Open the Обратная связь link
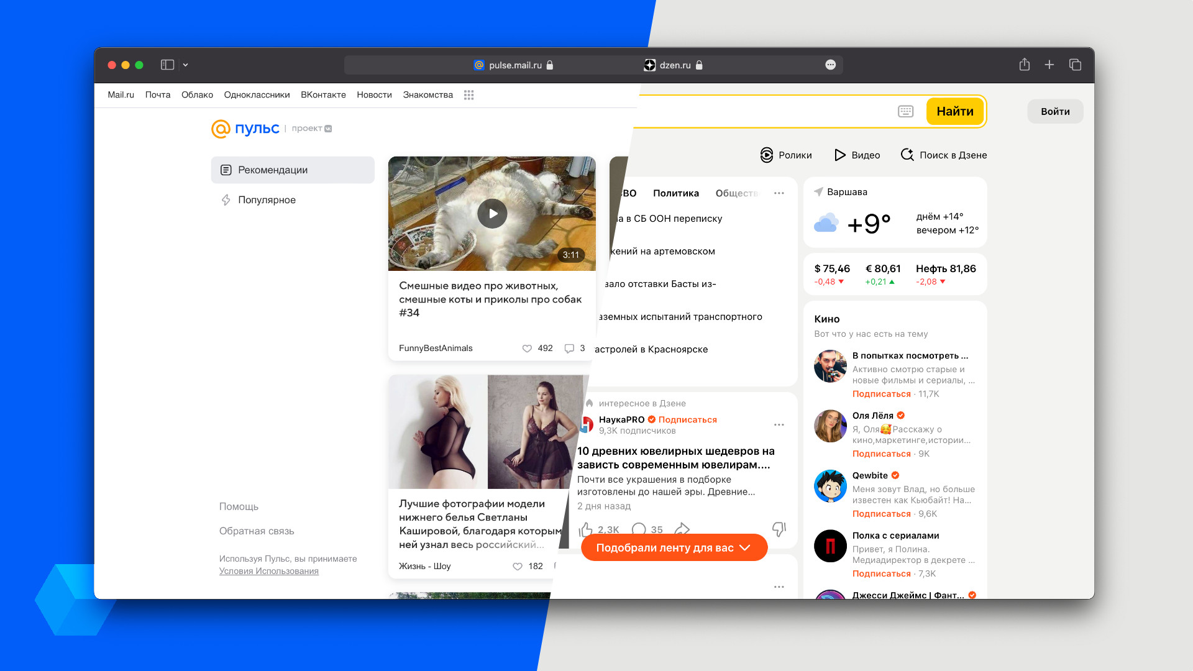 (257, 531)
